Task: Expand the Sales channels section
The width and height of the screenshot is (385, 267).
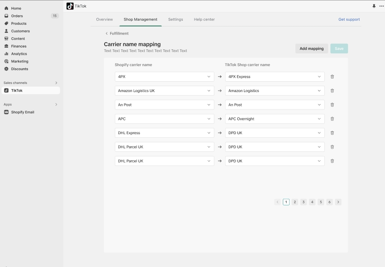Action: tap(56, 83)
